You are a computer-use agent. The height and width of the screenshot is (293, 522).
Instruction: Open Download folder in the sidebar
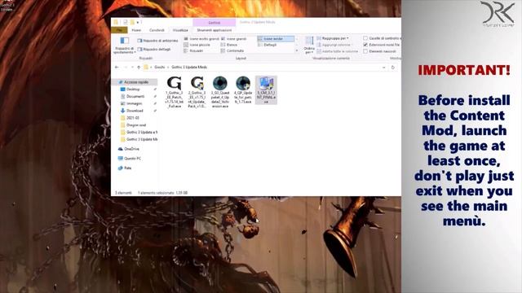coord(135,111)
